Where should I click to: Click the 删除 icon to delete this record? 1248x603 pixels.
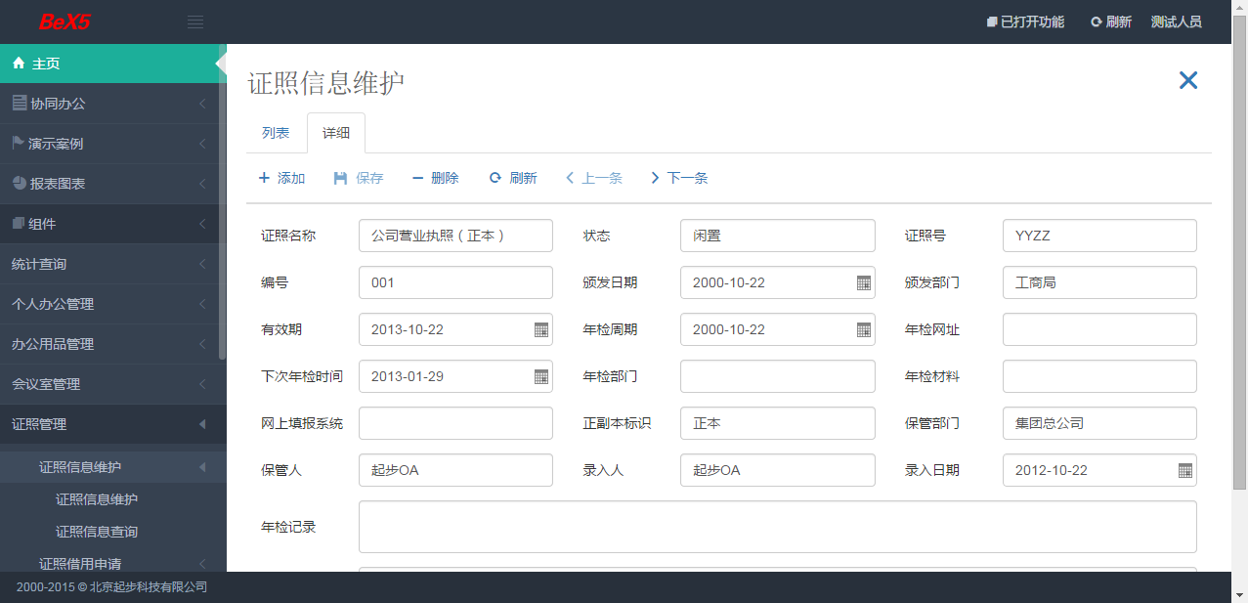(x=419, y=178)
